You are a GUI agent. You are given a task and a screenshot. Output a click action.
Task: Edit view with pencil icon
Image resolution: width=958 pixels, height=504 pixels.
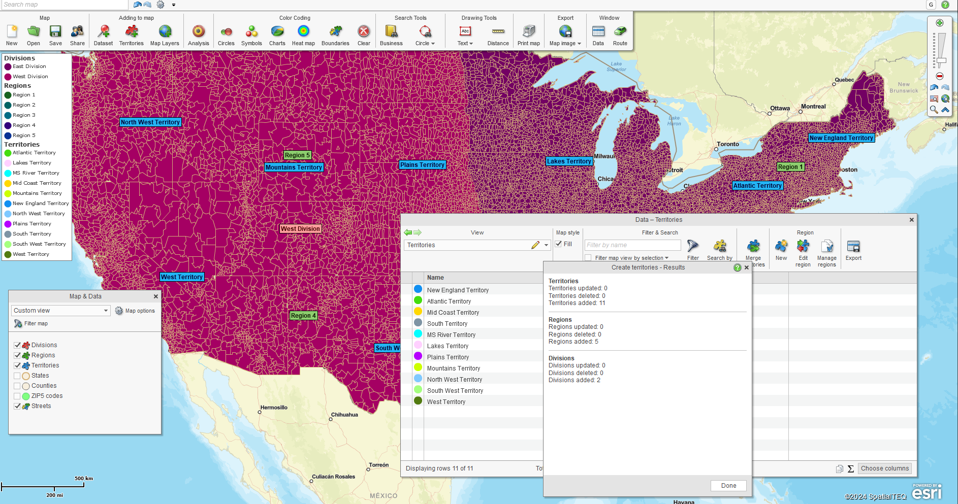pyautogui.click(x=535, y=245)
